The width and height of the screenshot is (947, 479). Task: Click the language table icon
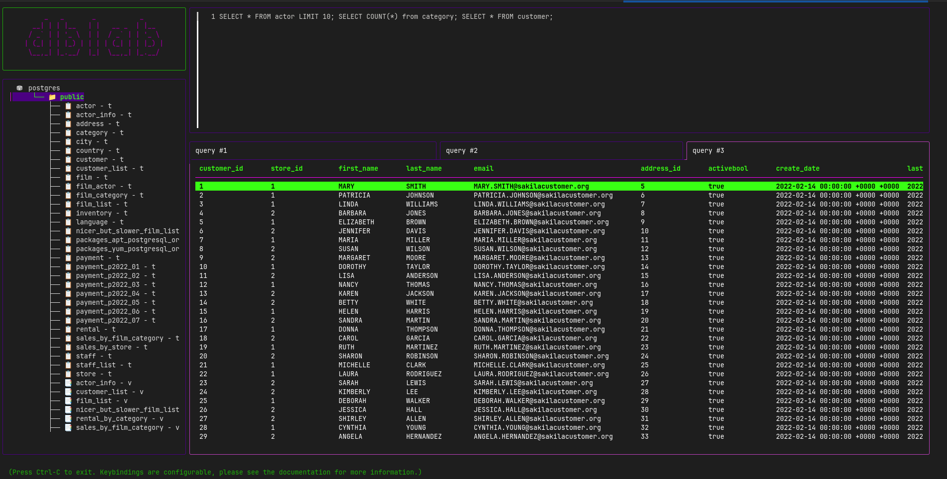click(68, 222)
